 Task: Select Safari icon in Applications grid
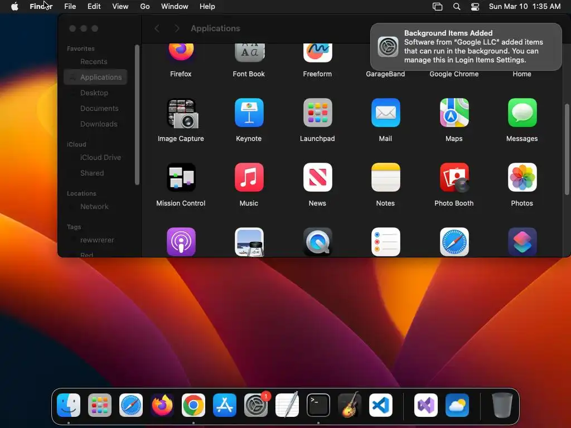454,242
